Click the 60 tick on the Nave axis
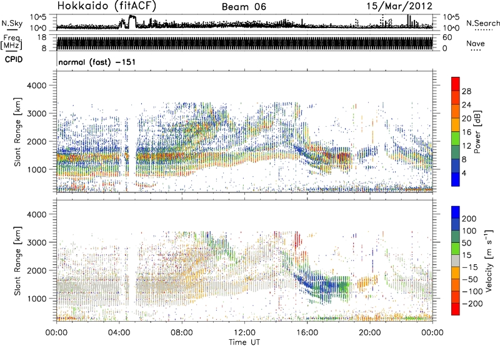 (447, 37)
